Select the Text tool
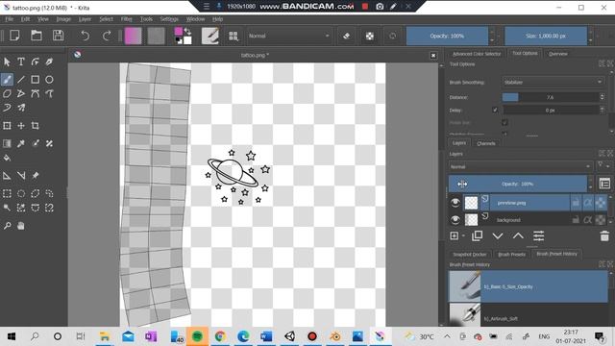 [x=21, y=62]
